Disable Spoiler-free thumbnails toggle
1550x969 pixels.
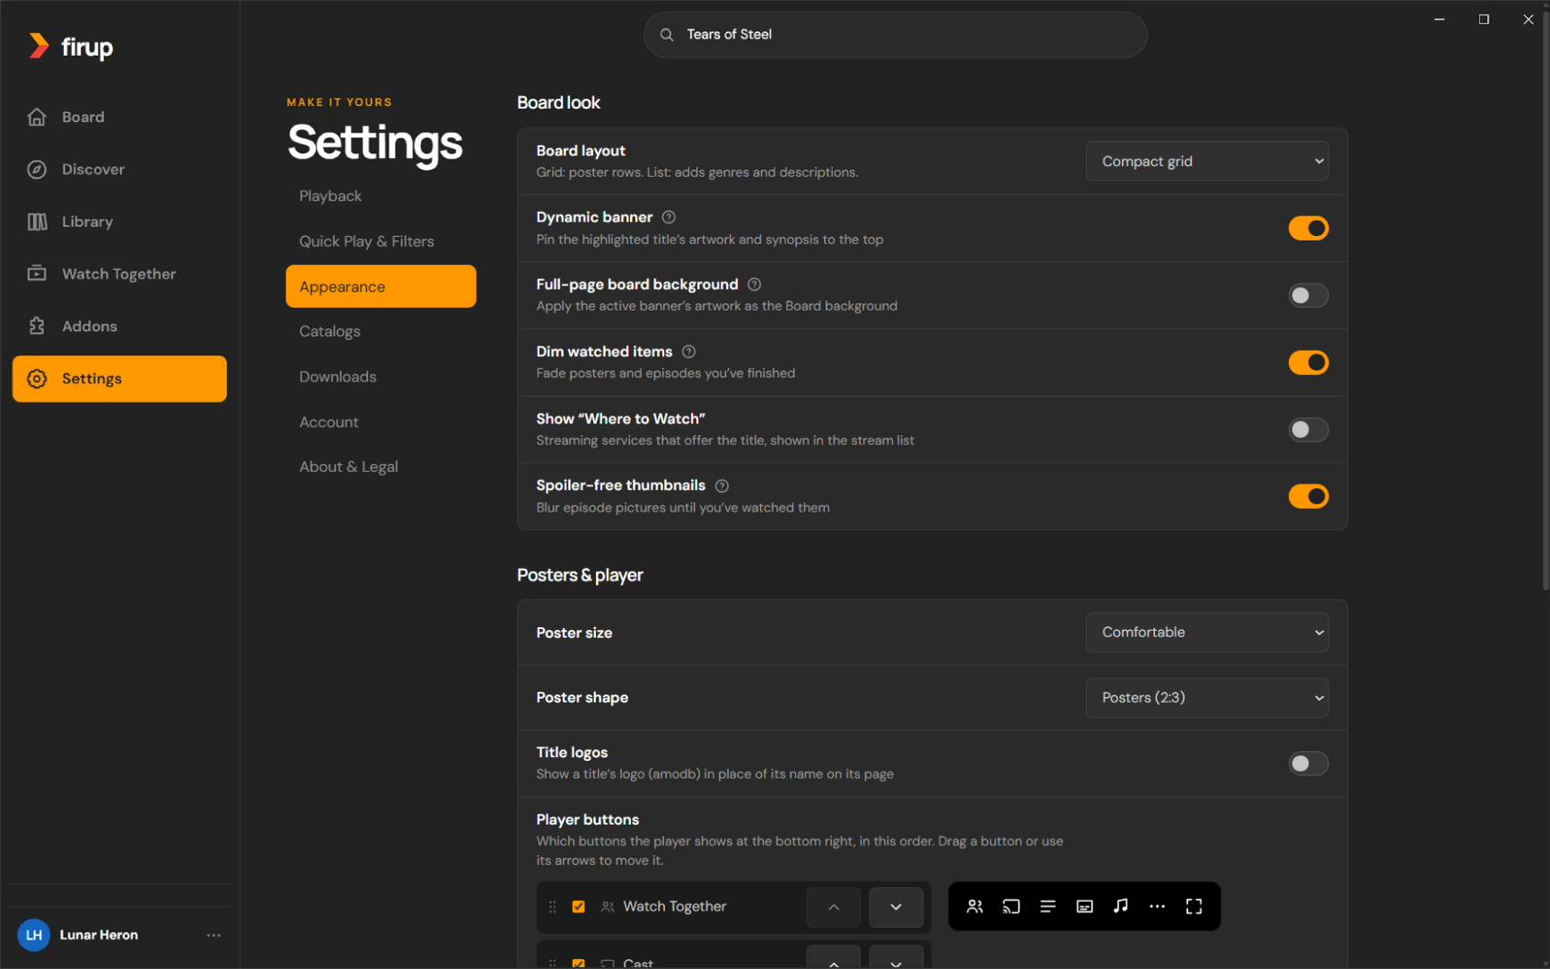pyautogui.click(x=1308, y=496)
